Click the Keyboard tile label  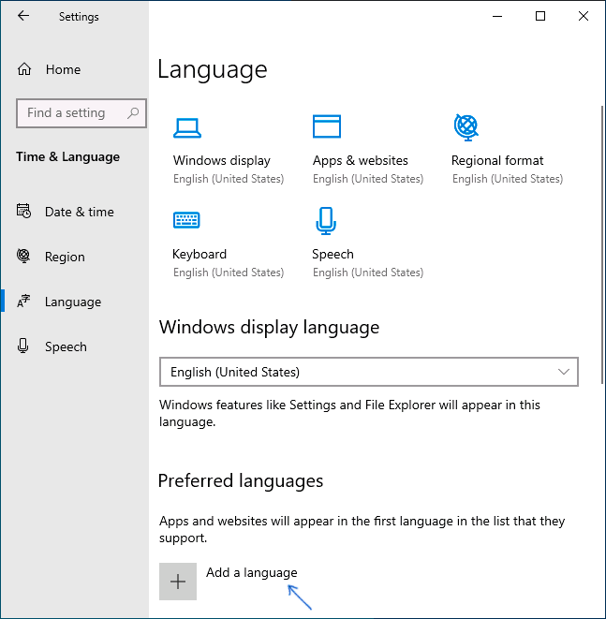[200, 254]
